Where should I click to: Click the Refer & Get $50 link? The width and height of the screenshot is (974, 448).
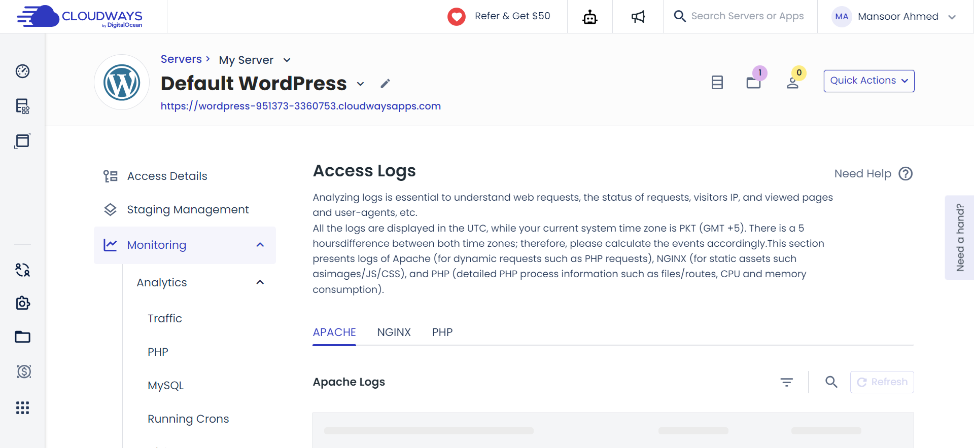(512, 16)
